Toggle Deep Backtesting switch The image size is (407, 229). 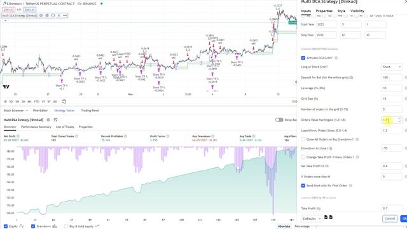point(279,120)
